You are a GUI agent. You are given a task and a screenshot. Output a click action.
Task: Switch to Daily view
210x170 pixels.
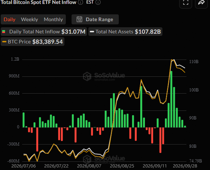pyautogui.click(x=10, y=19)
